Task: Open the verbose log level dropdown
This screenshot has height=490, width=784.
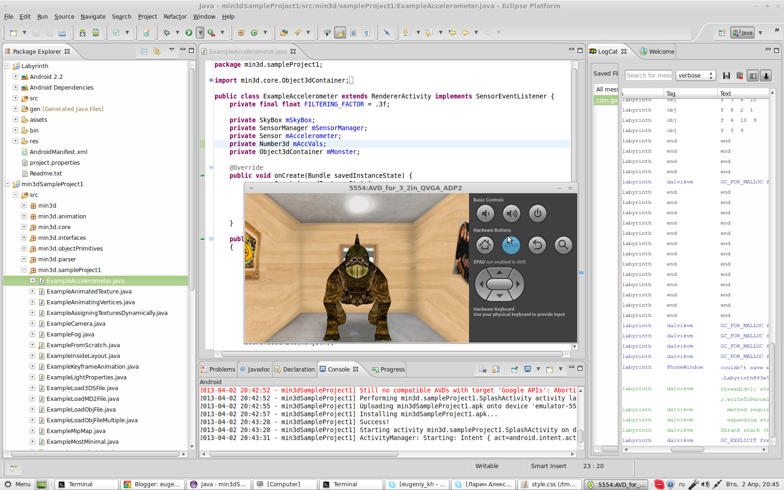Action: (695, 76)
